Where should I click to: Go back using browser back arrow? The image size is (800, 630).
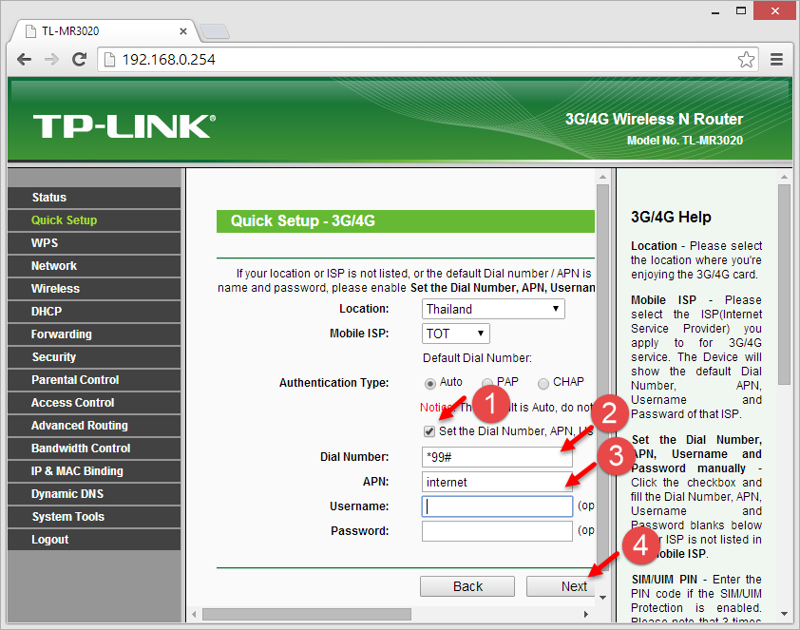point(24,60)
